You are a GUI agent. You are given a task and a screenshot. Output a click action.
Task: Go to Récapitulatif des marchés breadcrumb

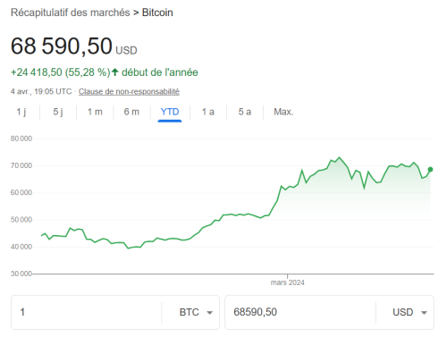tap(71, 13)
